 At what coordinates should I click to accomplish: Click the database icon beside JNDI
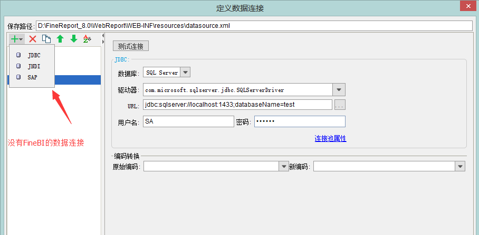pos(18,66)
